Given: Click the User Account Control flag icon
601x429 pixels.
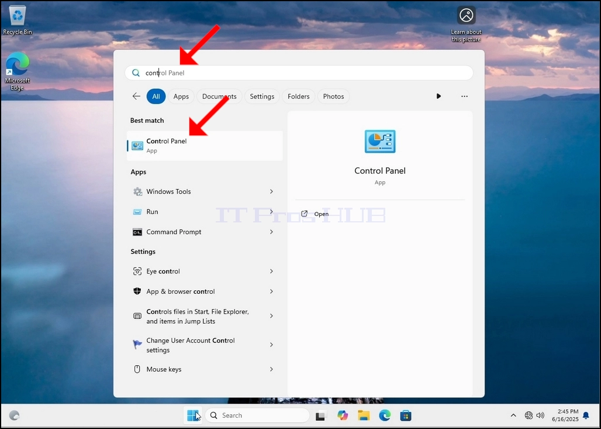Looking at the screenshot, I should [x=137, y=345].
